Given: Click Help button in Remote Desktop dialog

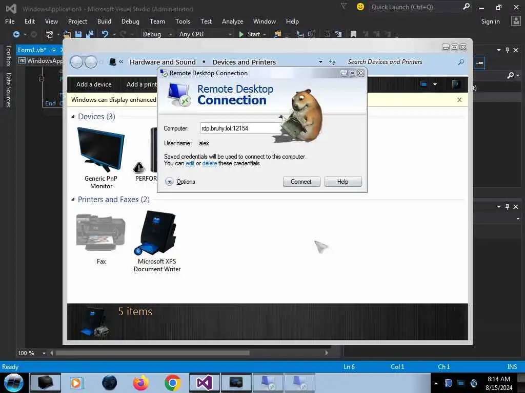Looking at the screenshot, I should tap(342, 182).
